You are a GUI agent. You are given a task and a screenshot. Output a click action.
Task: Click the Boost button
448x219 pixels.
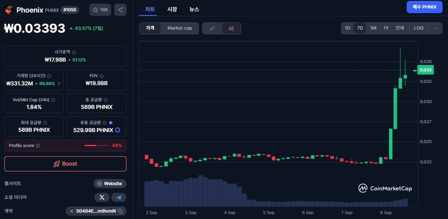point(65,164)
